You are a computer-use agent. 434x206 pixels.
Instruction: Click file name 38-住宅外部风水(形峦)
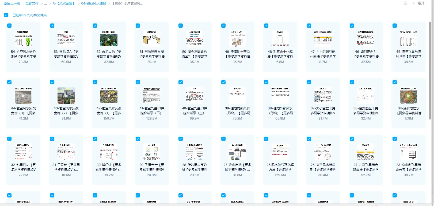pos(280,111)
